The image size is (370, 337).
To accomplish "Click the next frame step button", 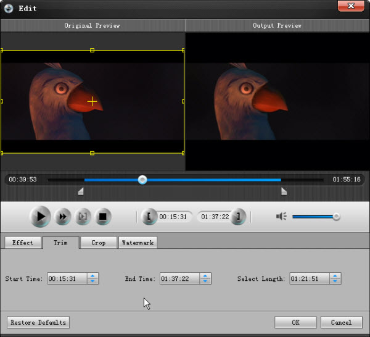I will (83, 217).
